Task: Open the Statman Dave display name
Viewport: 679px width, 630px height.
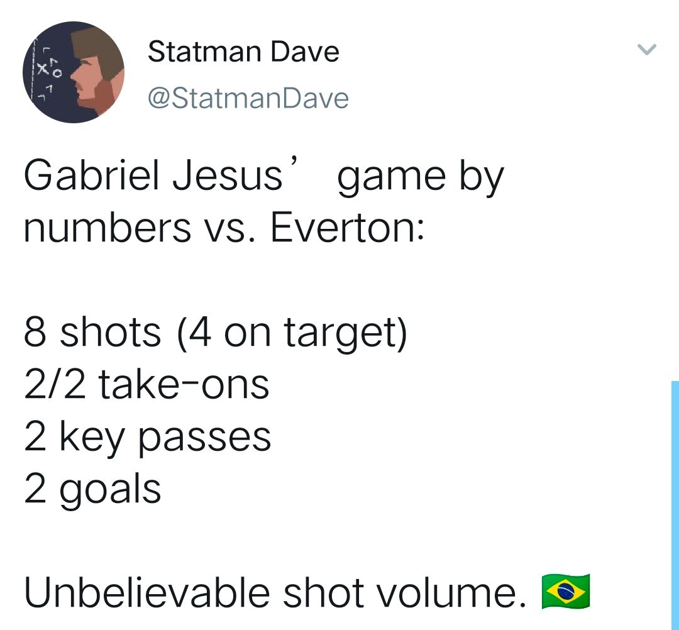Action: (243, 52)
